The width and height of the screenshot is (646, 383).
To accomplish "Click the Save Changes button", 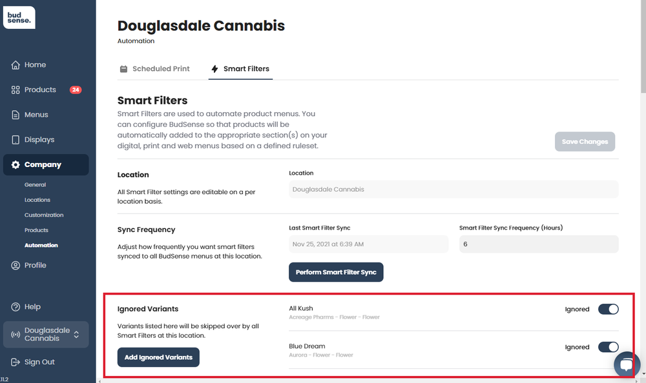I will pyautogui.click(x=585, y=141).
